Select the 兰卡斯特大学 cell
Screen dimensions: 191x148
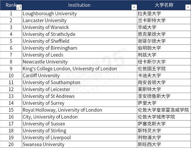click(164, 21)
